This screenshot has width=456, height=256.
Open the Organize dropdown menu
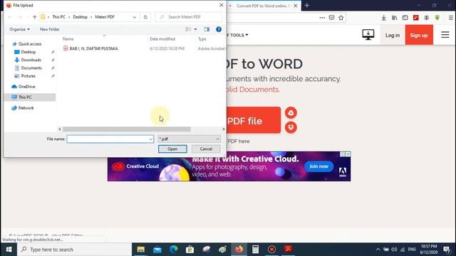point(19,29)
